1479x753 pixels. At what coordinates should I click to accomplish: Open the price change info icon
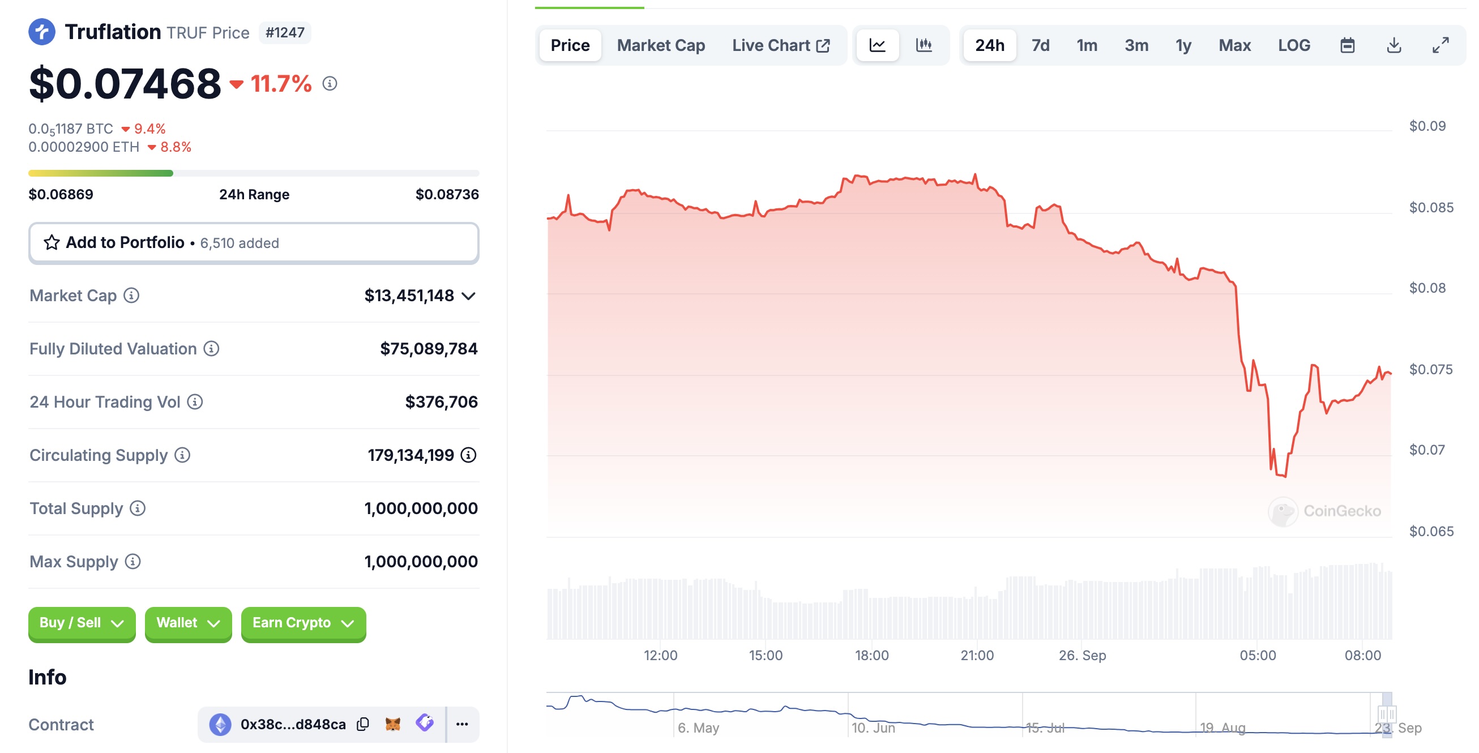click(330, 84)
